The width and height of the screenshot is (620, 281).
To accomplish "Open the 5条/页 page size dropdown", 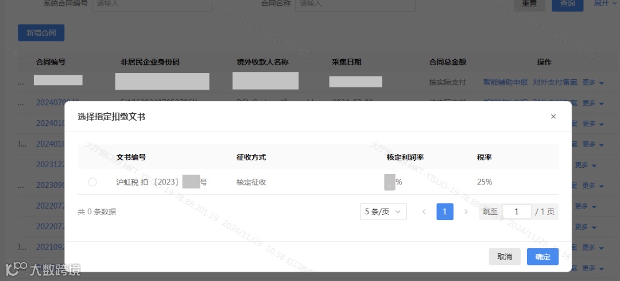I will [383, 211].
